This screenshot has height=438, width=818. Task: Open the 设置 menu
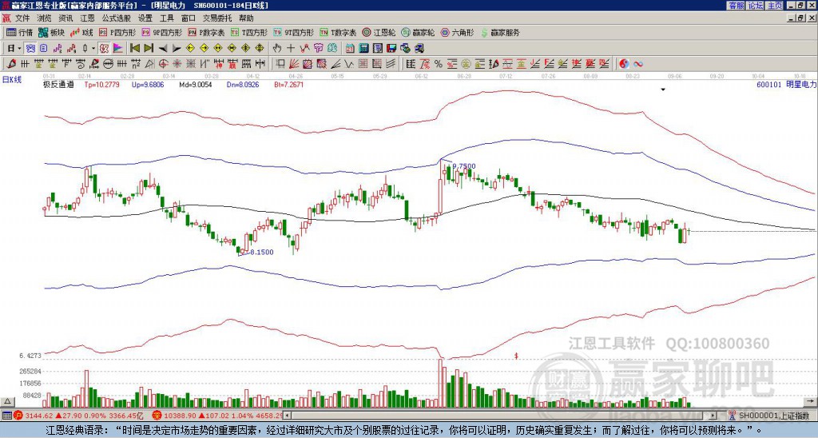click(145, 18)
